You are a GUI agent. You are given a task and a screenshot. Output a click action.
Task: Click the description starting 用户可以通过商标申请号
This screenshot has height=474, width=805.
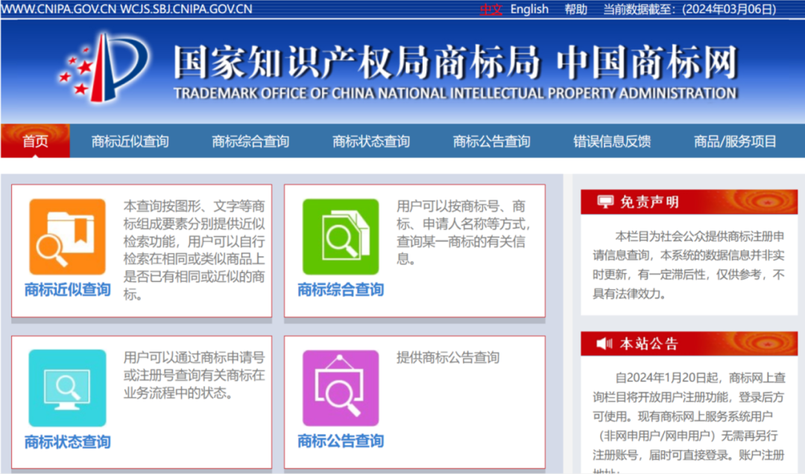tap(194, 375)
